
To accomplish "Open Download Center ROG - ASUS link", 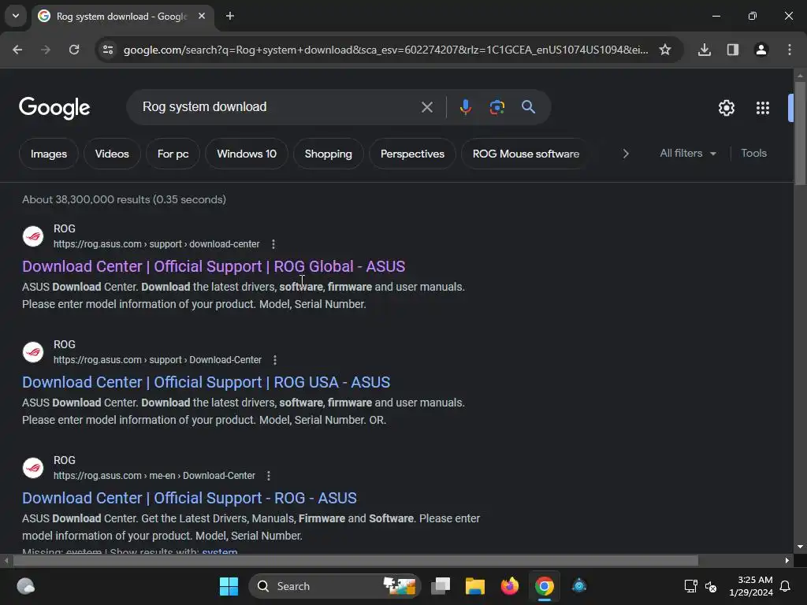I will 189,498.
